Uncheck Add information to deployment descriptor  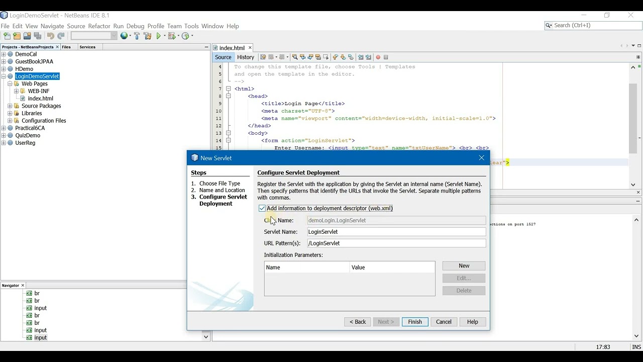tap(262, 208)
